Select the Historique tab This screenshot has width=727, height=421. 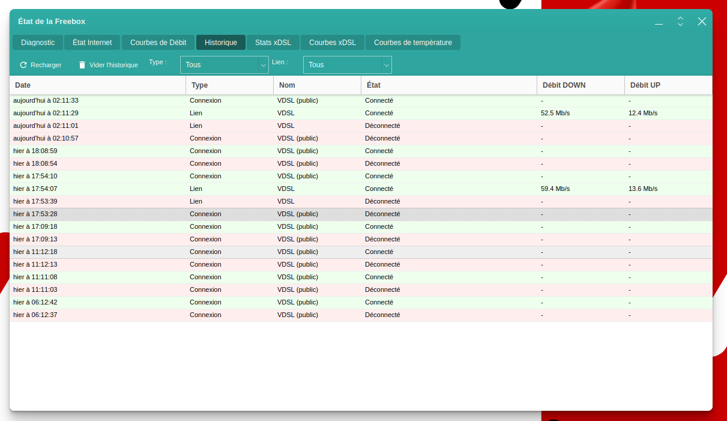221,43
